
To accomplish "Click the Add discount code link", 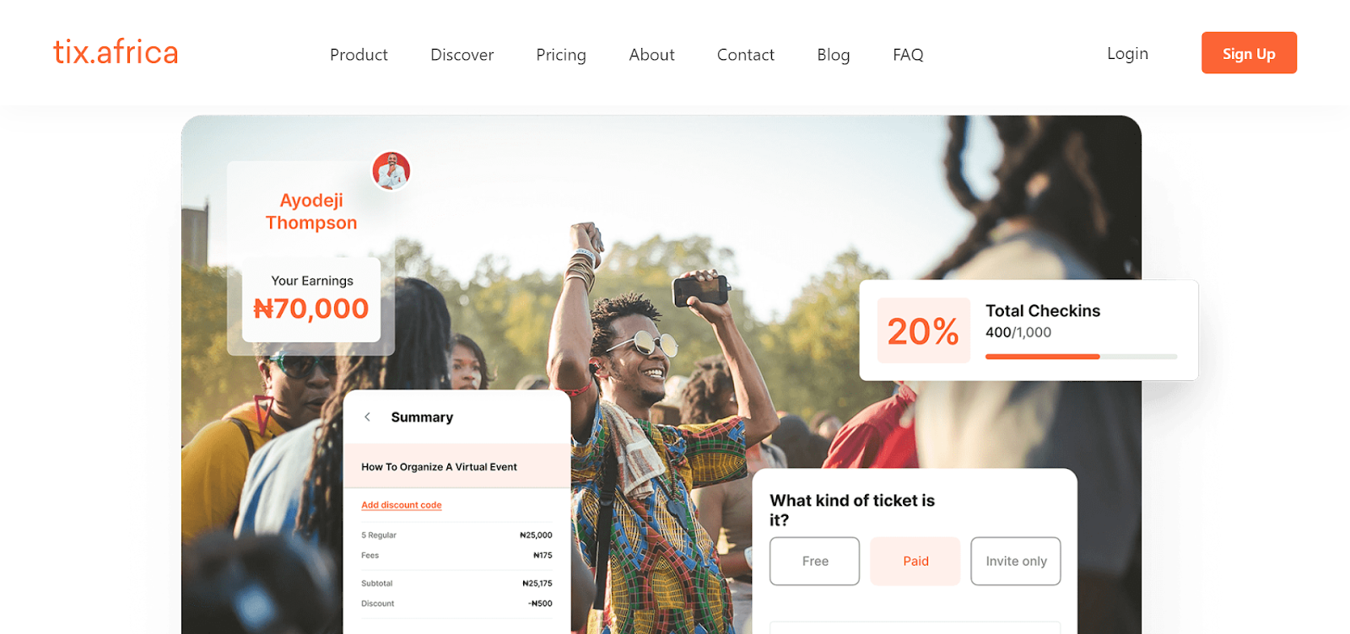I will click(402, 505).
